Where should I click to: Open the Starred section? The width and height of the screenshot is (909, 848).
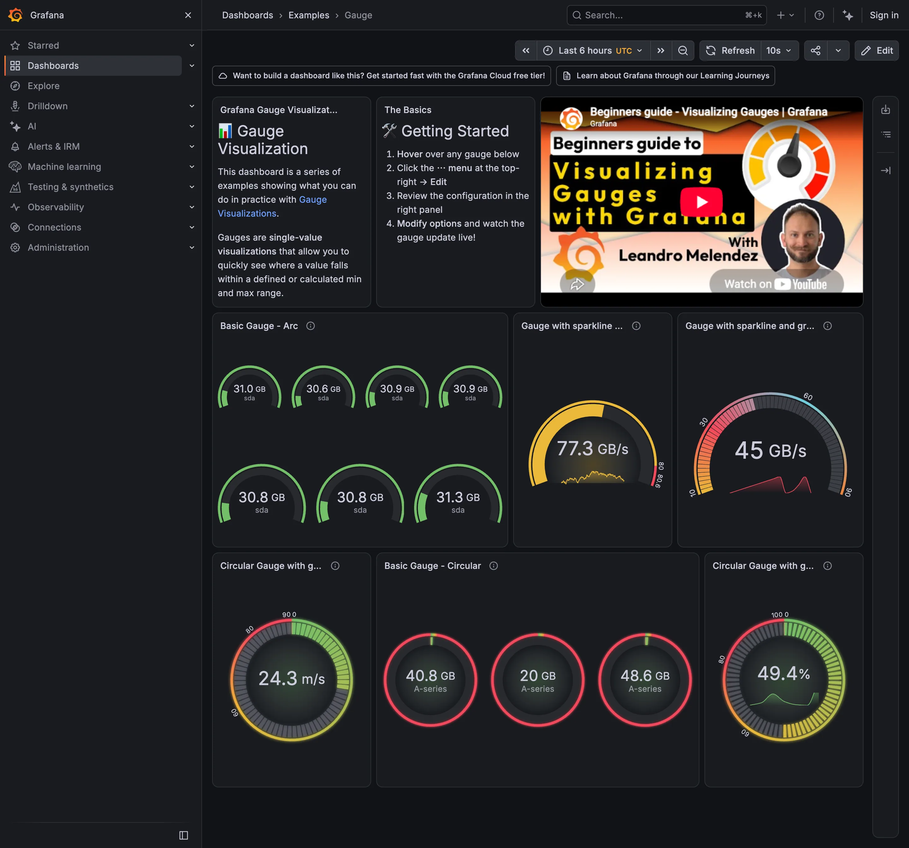point(44,45)
